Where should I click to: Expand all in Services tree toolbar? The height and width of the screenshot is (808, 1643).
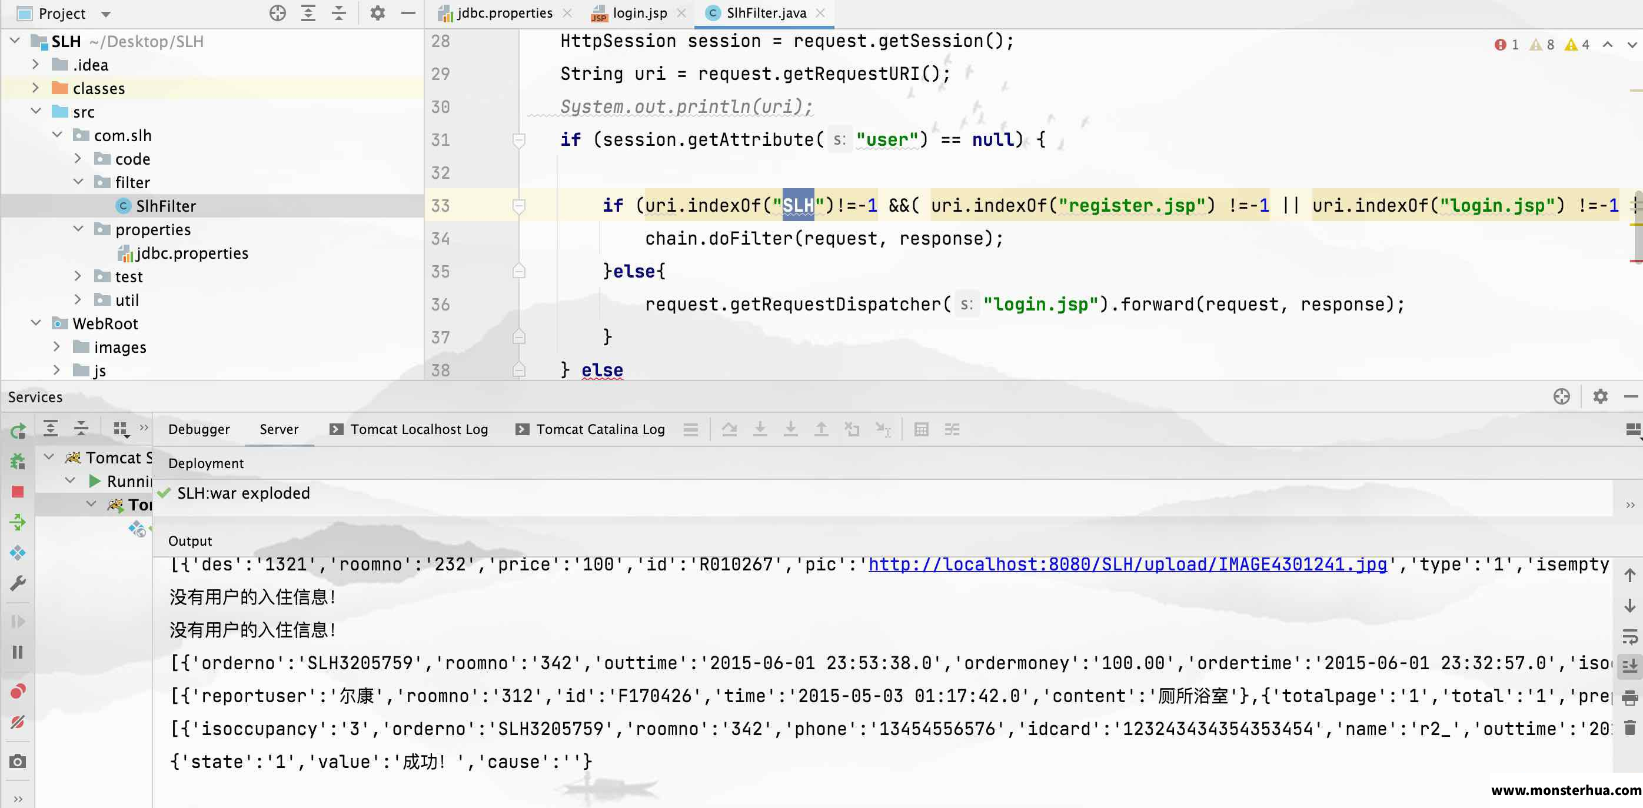pos(51,428)
